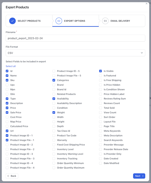Click the Next button
The width and height of the screenshot is (151, 183).
pos(139,176)
